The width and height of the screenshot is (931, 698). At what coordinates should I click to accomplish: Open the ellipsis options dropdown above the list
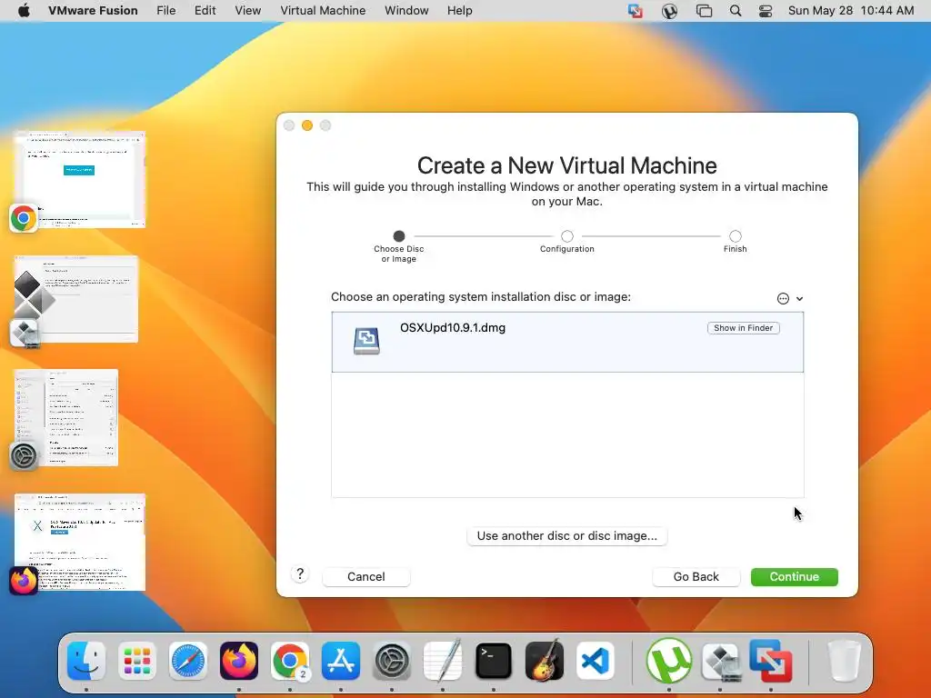(790, 298)
